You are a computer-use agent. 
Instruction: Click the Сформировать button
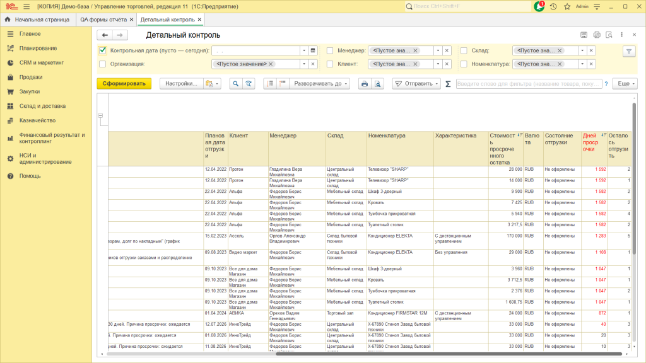coord(124,84)
